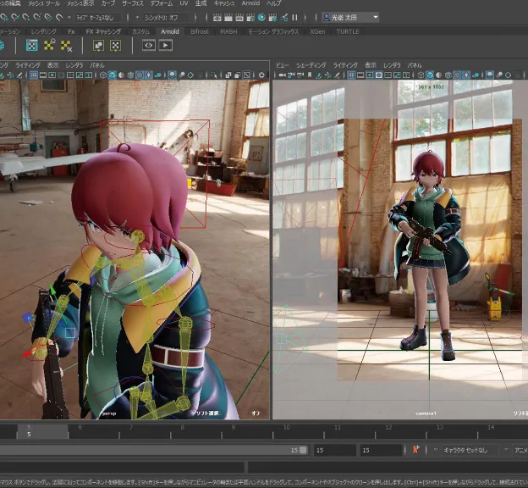Screen dimensions: 528x488
Task: Expand dropdown arrow before symmetry field
Action: tap(137, 17)
